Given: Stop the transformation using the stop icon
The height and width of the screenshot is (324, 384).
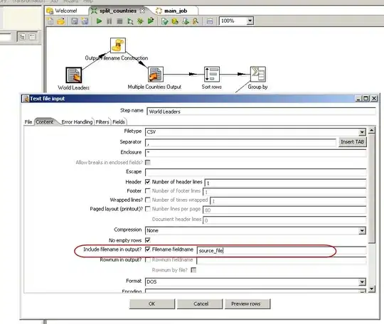Looking at the screenshot, I should (x=119, y=21).
